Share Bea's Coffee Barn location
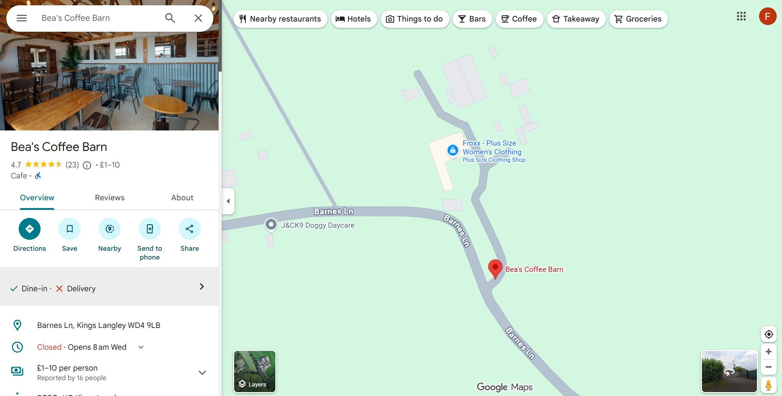This screenshot has width=782, height=396. 190,229
